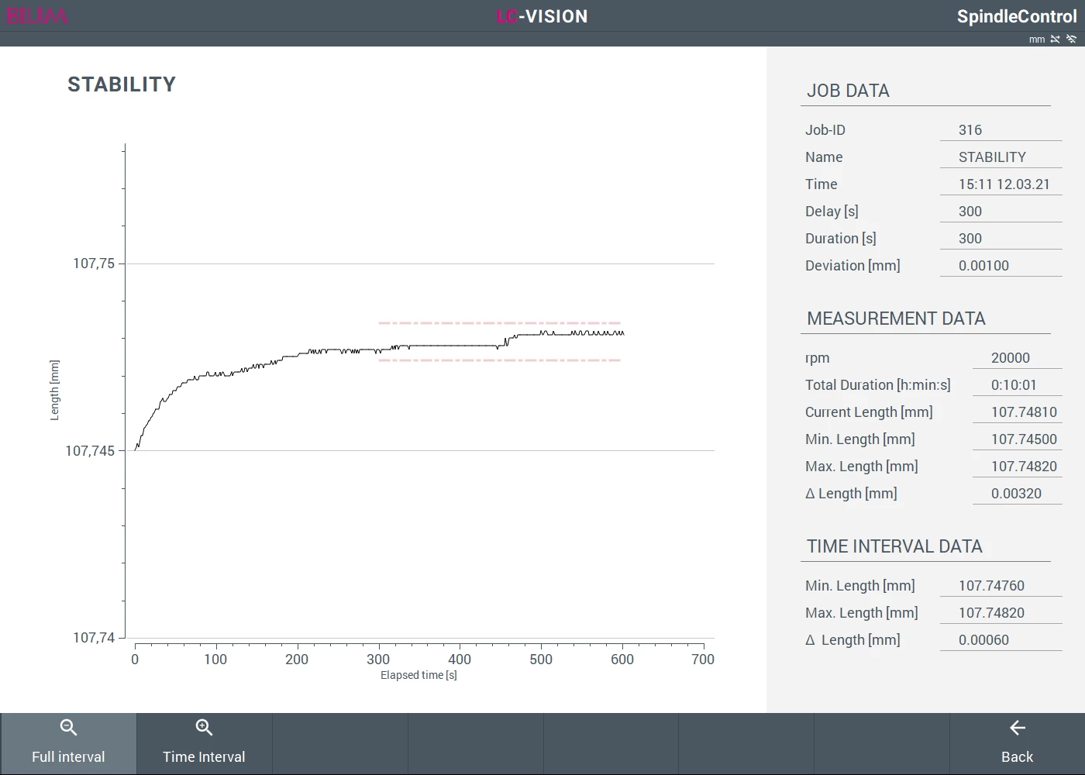Click the mm unit indicator
Screen dimensions: 1085x775
(x=1036, y=40)
